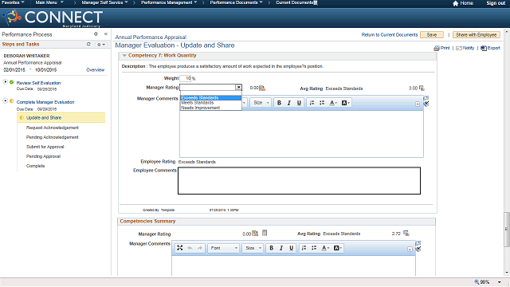Screen dimensions: 510x287
Task: Click spell check icon beside Competency 7 comments
Action: 426,104
